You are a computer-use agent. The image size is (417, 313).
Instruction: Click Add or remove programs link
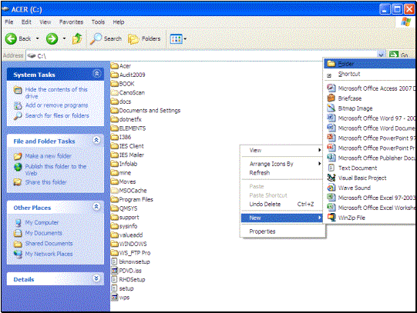click(56, 105)
